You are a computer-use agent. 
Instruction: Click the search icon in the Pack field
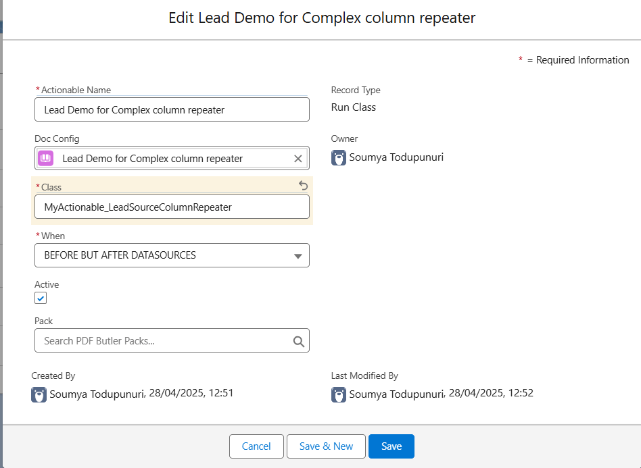click(x=298, y=342)
